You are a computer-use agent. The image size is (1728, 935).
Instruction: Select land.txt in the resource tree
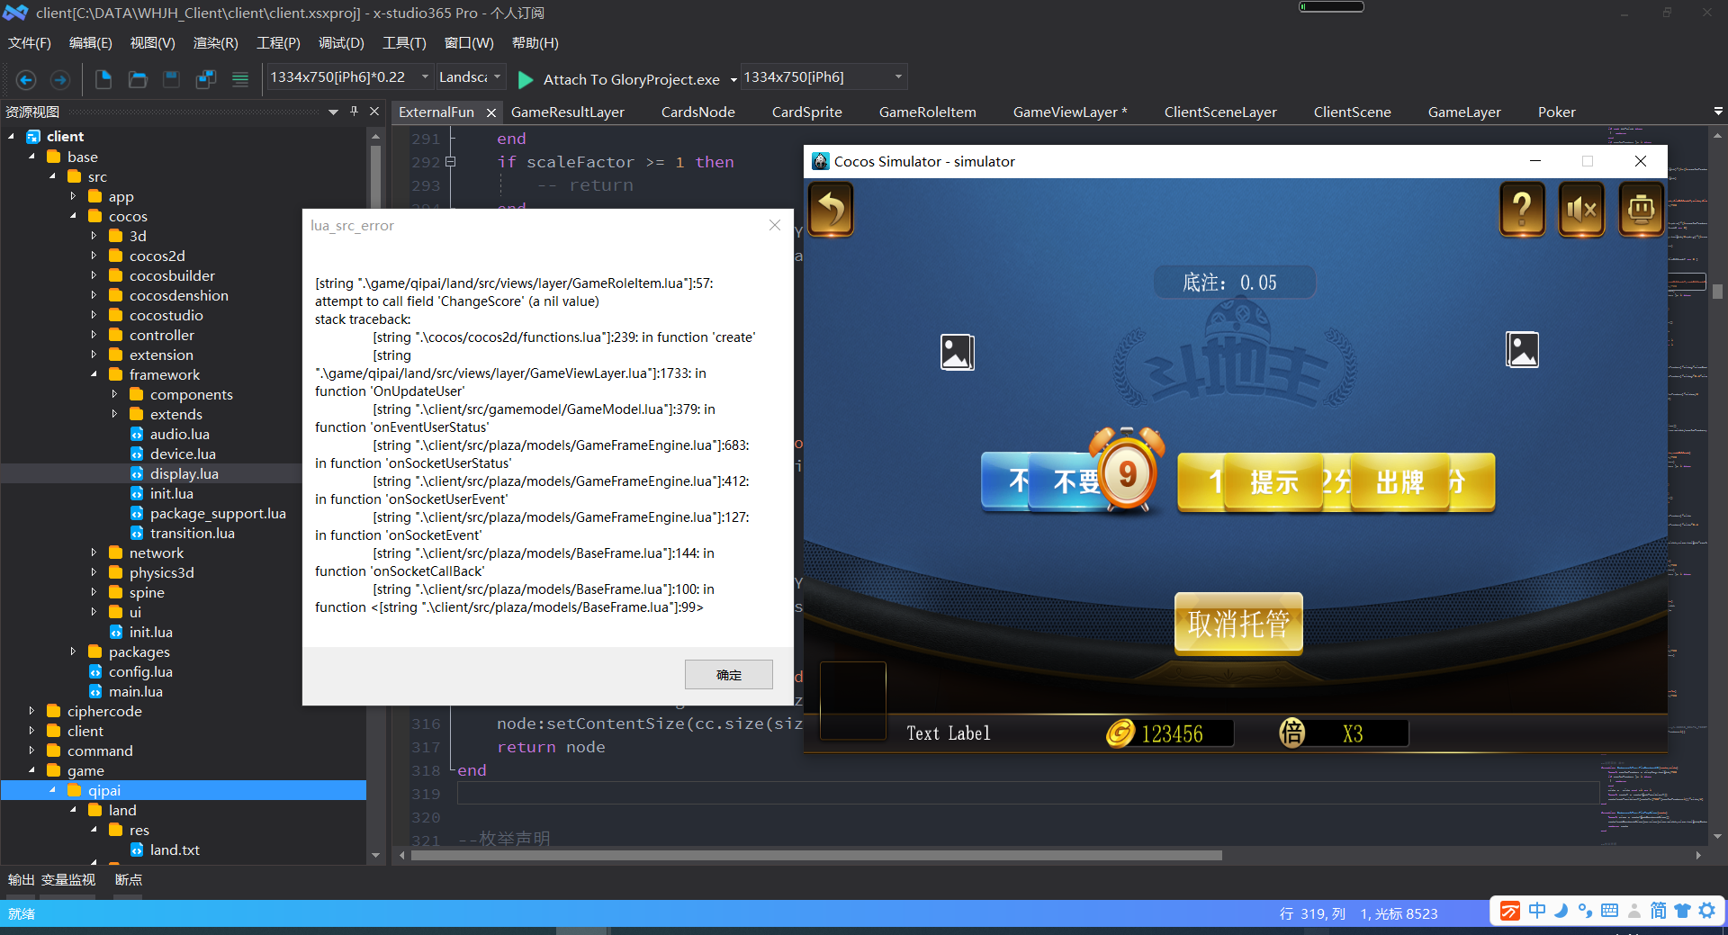click(x=175, y=850)
